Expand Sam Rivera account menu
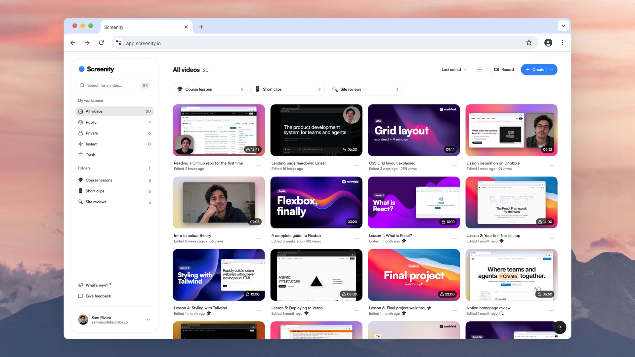Viewport: 635px width, 357px height. pyautogui.click(x=148, y=320)
